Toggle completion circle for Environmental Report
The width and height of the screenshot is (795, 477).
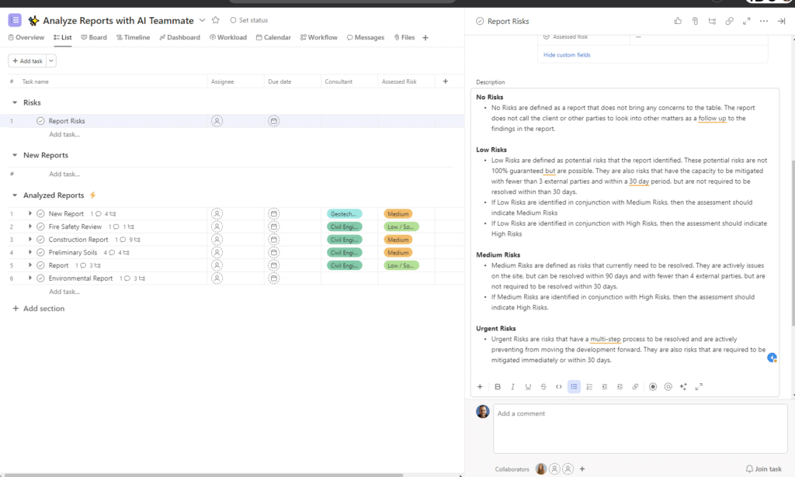click(x=40, y=278)
